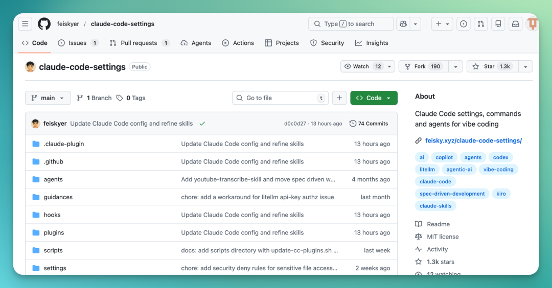Open the plugins folder
Viewport: 552px width, 288px height.
pos(54,232)
